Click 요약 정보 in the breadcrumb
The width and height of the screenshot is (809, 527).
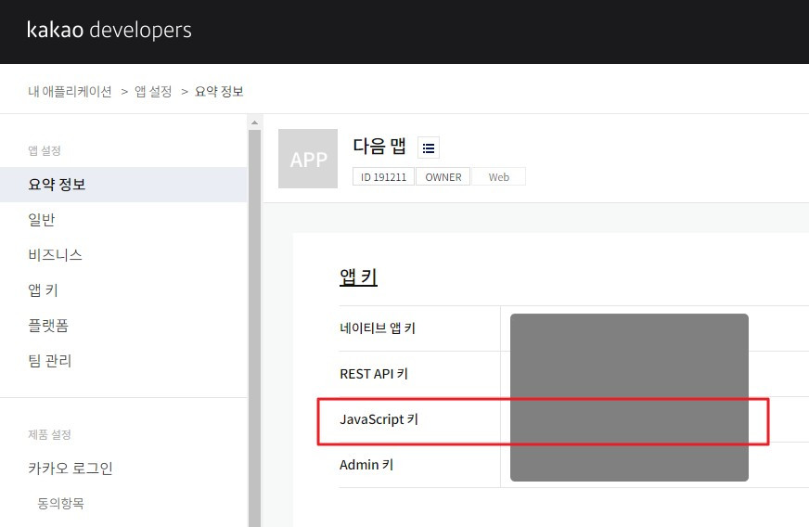click(x=219, y=91)
